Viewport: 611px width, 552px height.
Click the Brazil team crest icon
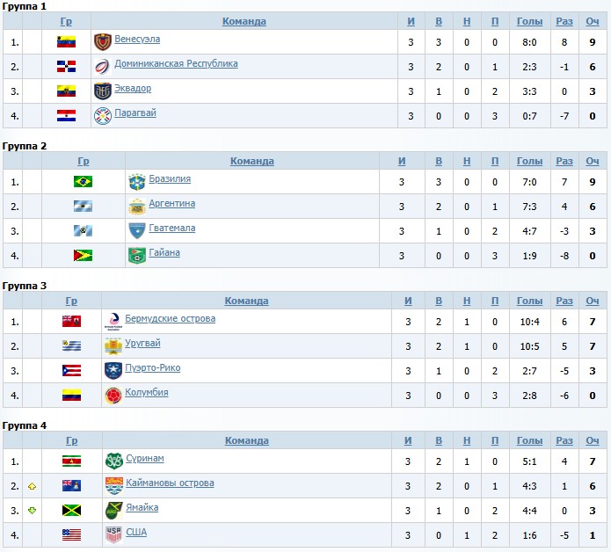coord(136,182)
